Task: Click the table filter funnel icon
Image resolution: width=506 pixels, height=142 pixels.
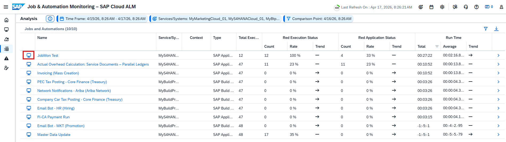Action: pyautogui.click(x=486, y=29)
